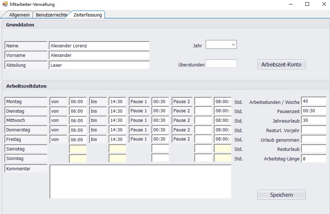Click the Mitarbeiter-Verwaltung app icon in title bar
The width and height of the screenshot is (330, 214).
tap(5, 4)
